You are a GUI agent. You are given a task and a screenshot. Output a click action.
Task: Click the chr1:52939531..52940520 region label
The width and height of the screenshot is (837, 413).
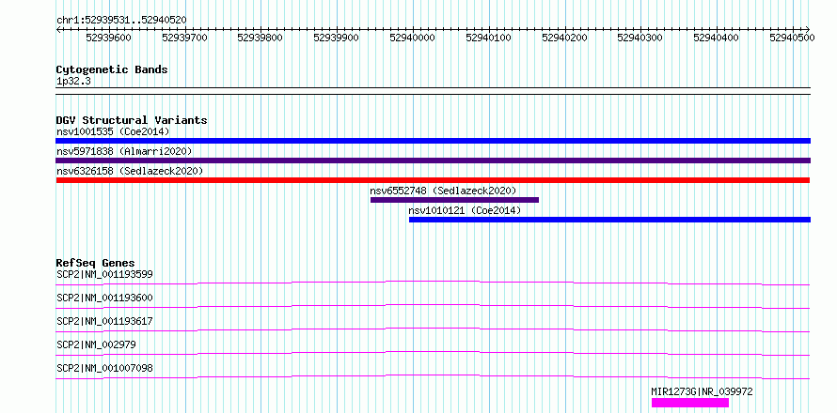pyautogui.click(x=121, y=20)
